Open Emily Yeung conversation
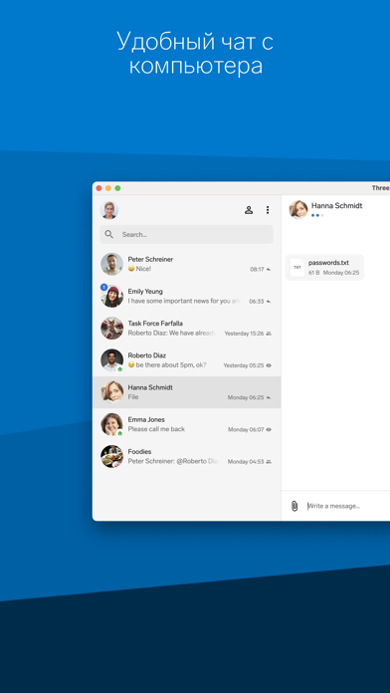The image size is (390, 693). click(186, 296)
